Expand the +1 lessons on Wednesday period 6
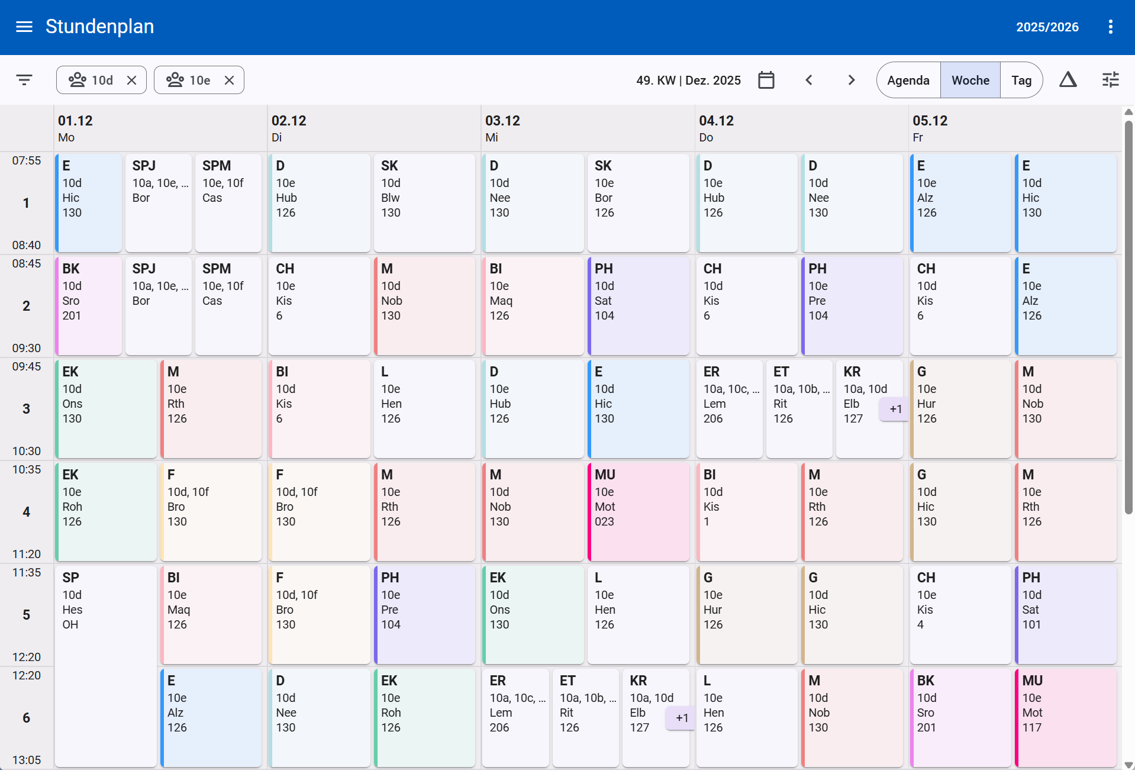The height and width of the screenshot is (783, 1135). (x=681, y=718)
